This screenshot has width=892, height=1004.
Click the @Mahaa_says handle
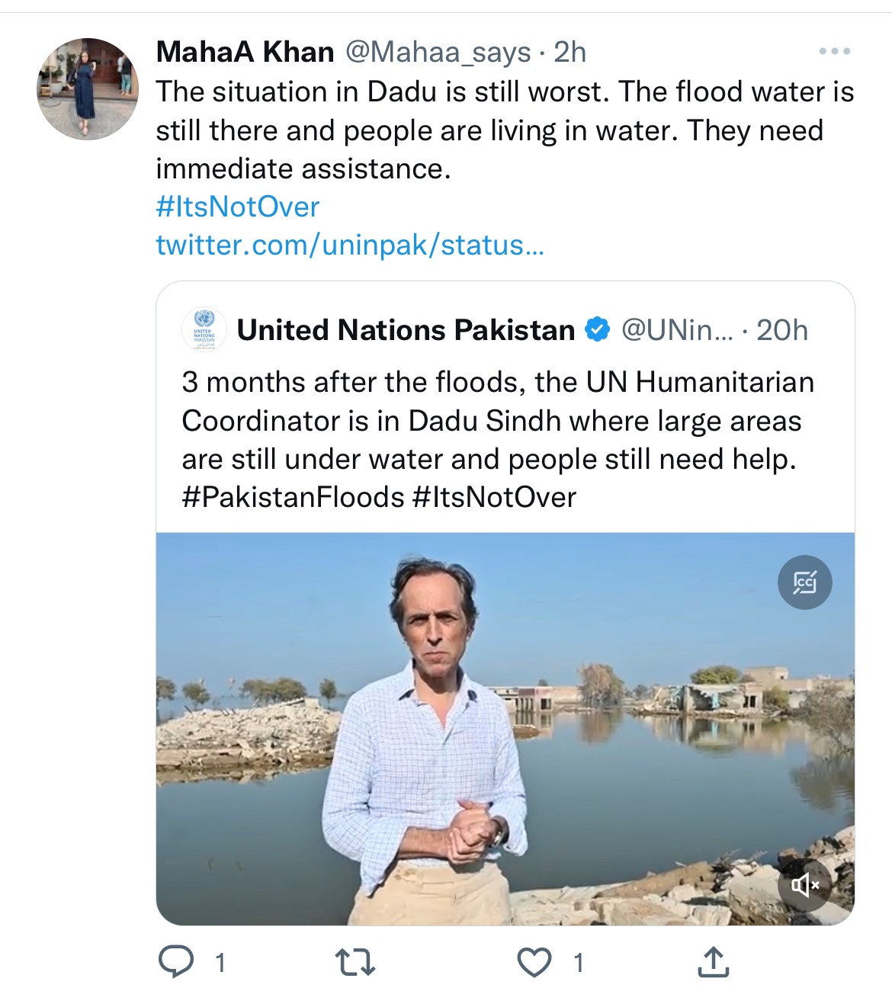tap(438, 52)
